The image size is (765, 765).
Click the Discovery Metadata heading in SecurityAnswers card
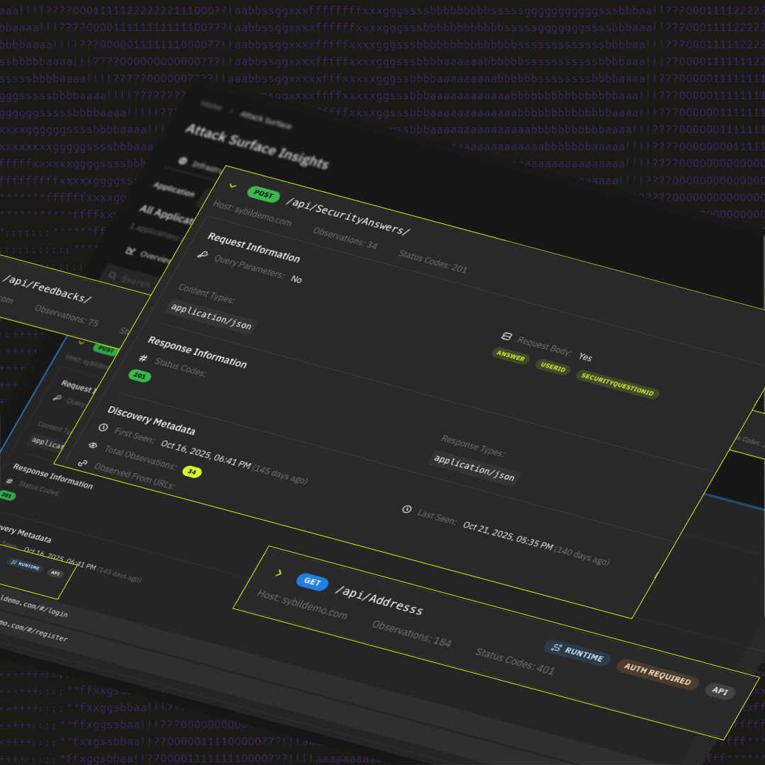152,420
